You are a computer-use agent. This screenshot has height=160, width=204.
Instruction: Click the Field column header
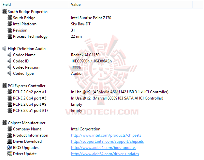tap(35, 5)
